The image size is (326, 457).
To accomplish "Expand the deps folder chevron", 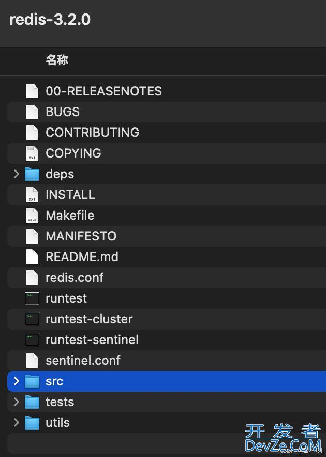I will click(x=17, y=174).
